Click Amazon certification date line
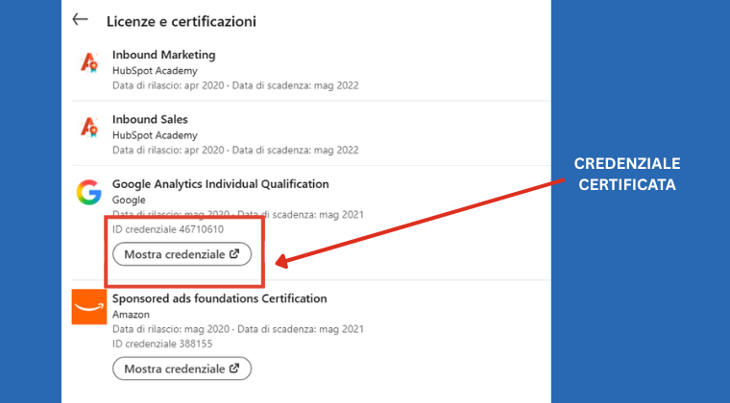The height and width of the screenshot is (403, 730). 238,329
